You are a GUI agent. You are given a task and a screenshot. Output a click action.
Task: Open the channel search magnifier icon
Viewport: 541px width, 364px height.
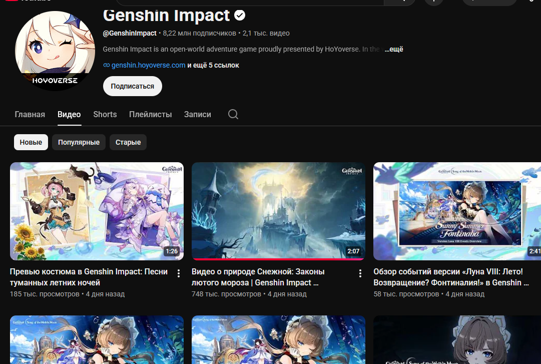point(233,114)
